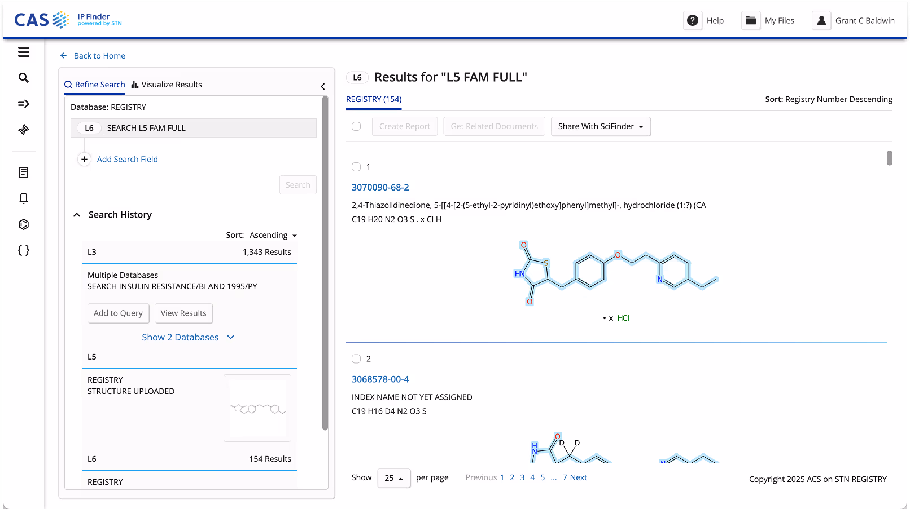Image resolution: width=910 pixels, height=509 pixels.
Task: Open Help with the question mark icon
Action: point(693,20)
